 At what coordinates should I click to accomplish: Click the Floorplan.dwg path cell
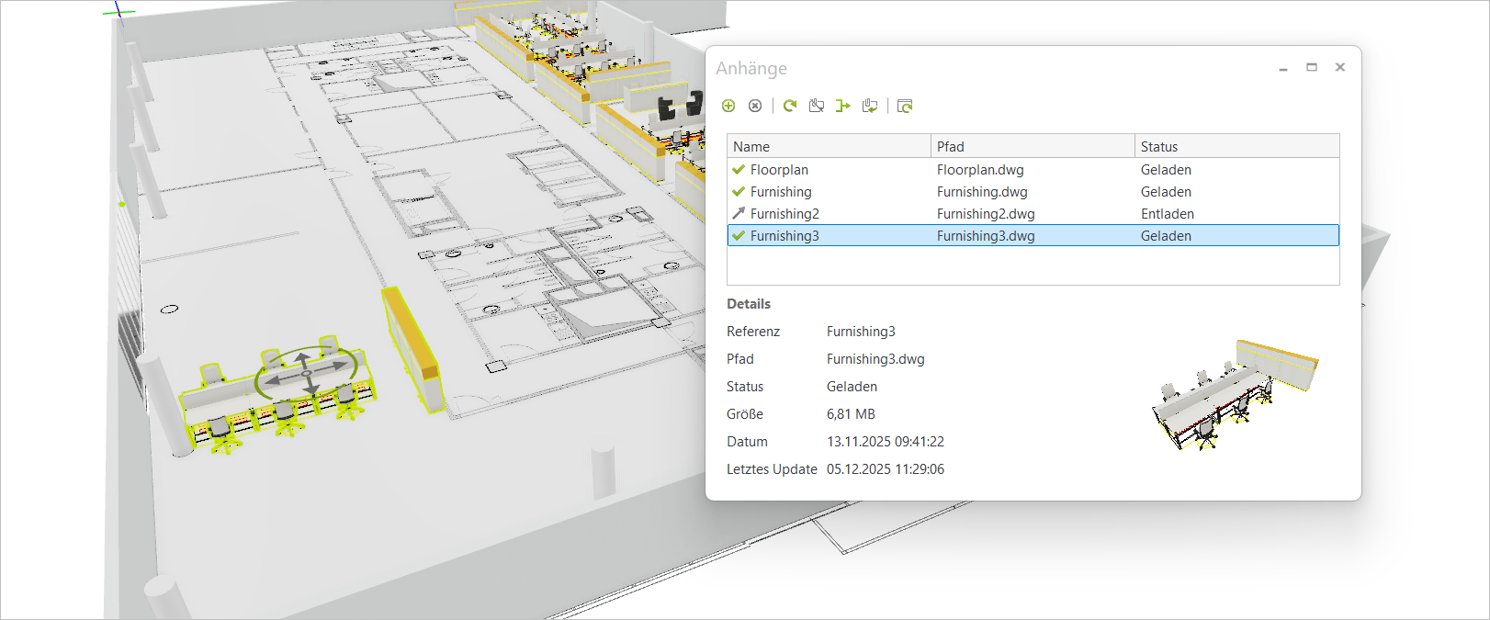[980, 170]
